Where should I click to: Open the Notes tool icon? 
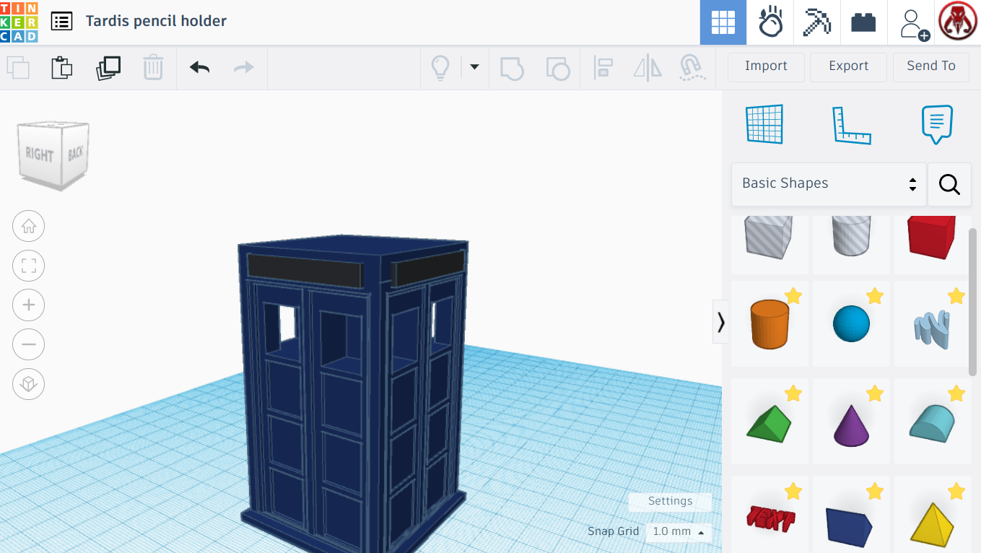[x=937, y=124]
